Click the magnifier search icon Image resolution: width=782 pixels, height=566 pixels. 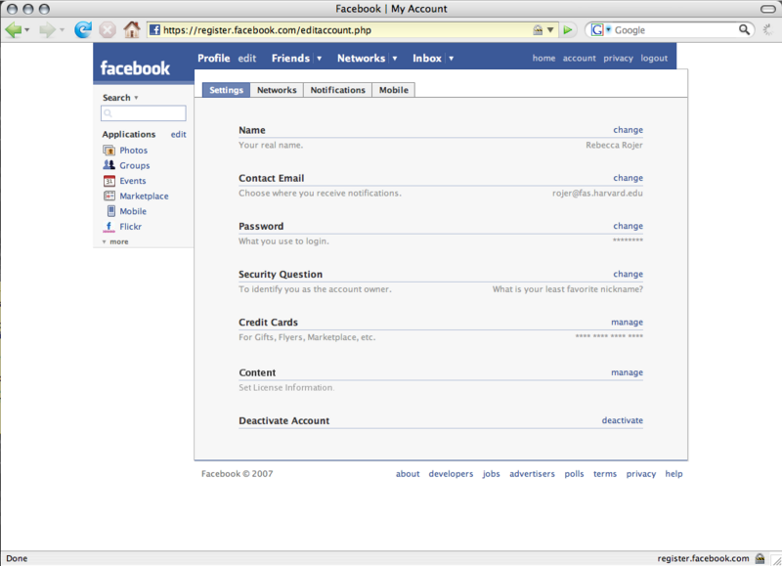click(744, 30)
